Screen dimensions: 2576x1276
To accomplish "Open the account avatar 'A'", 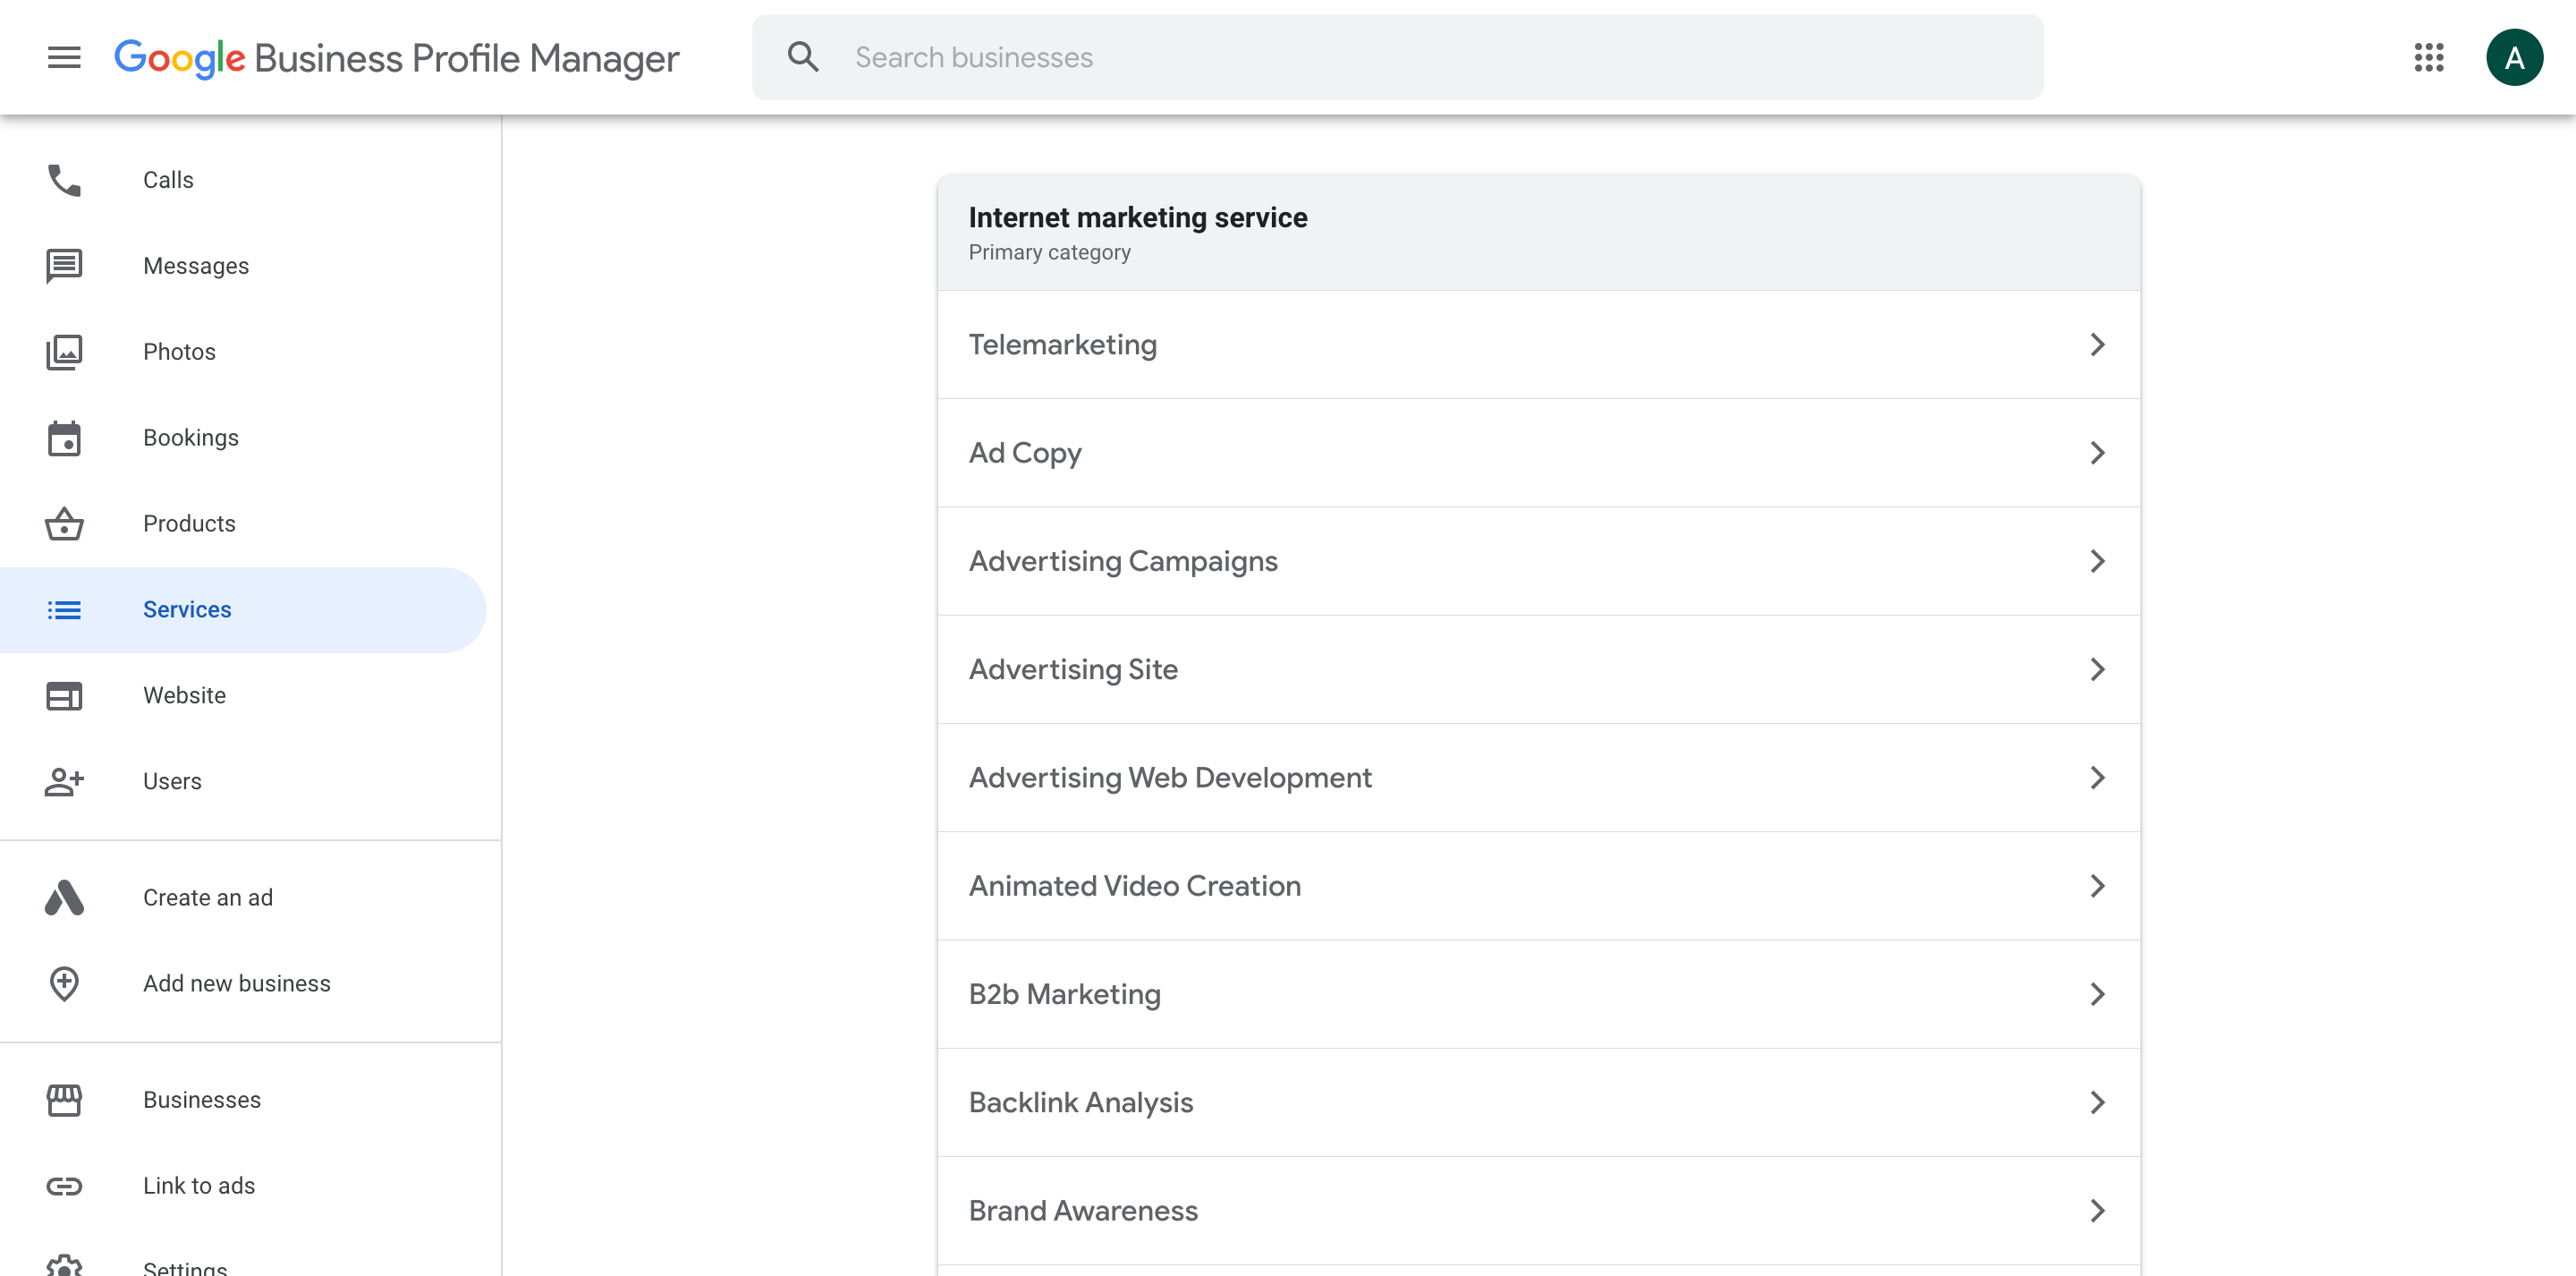I will [x=2514, y=57].
